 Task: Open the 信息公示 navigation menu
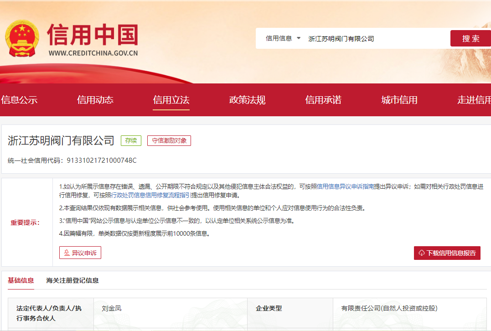(19, 100)
